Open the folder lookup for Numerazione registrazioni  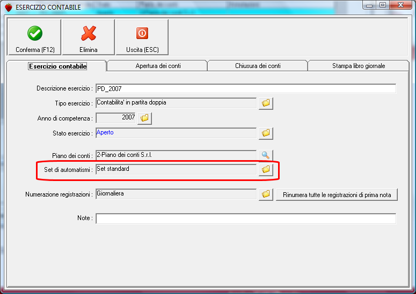click(266, 194)
